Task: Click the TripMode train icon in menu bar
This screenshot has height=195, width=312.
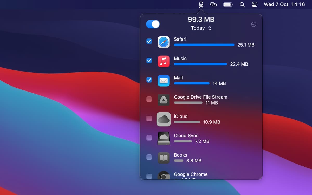Action: point(201,4)
